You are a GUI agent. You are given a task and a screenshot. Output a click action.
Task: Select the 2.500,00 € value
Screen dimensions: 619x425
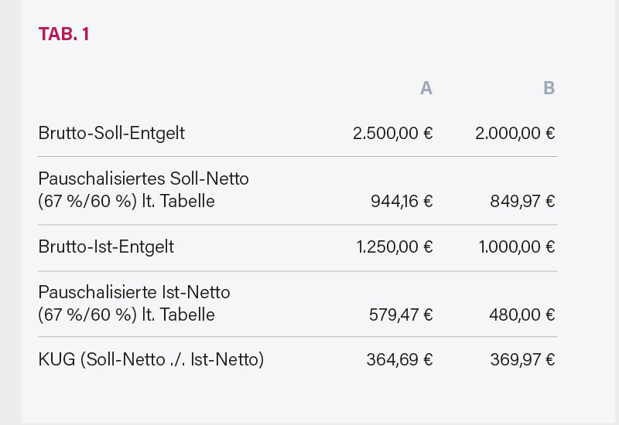coord(392,133)
